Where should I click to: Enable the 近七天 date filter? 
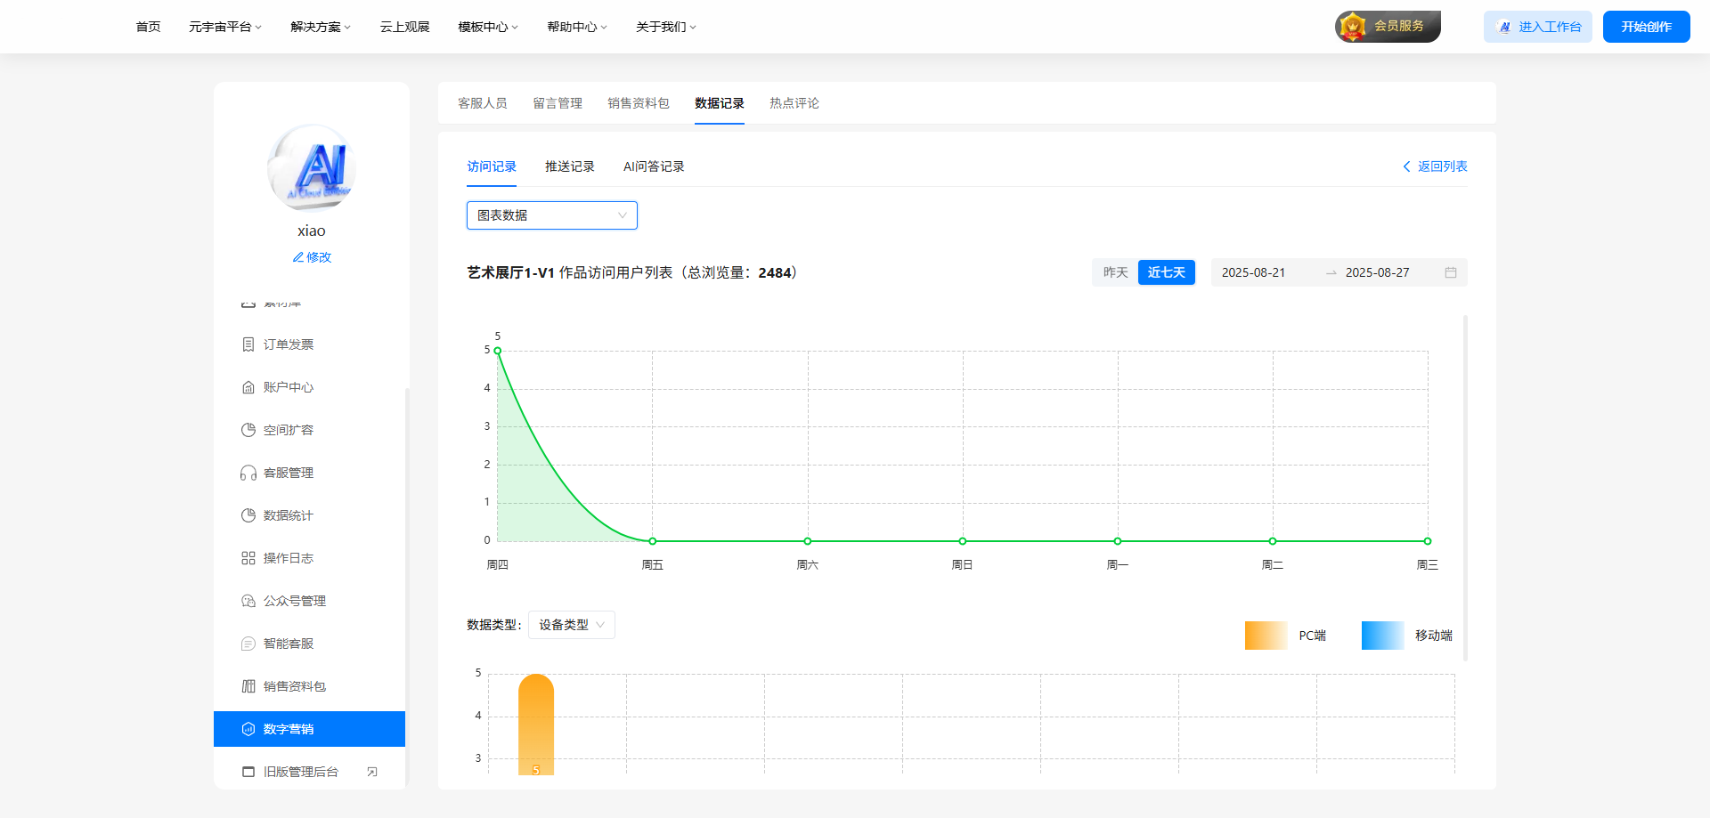click(x=1167, y=272)
